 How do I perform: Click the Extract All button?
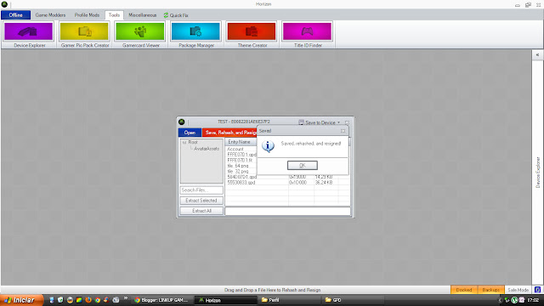coord(201,211)
